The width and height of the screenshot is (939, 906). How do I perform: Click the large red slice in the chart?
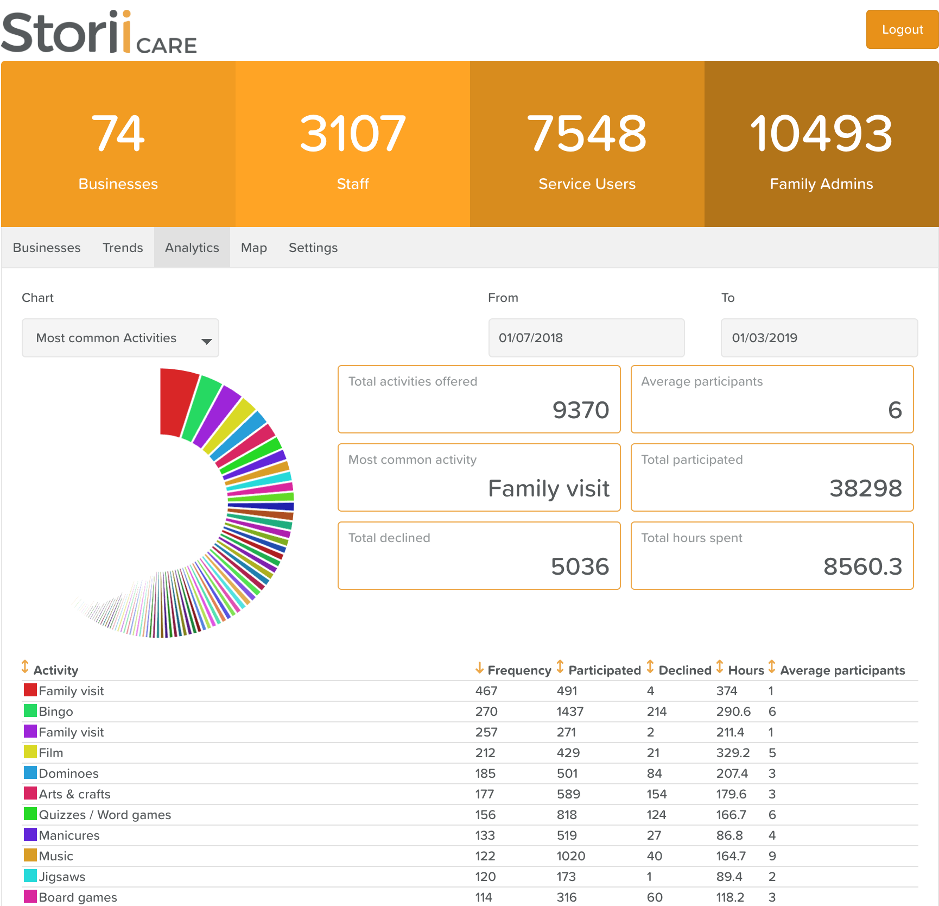click(177, 402)
